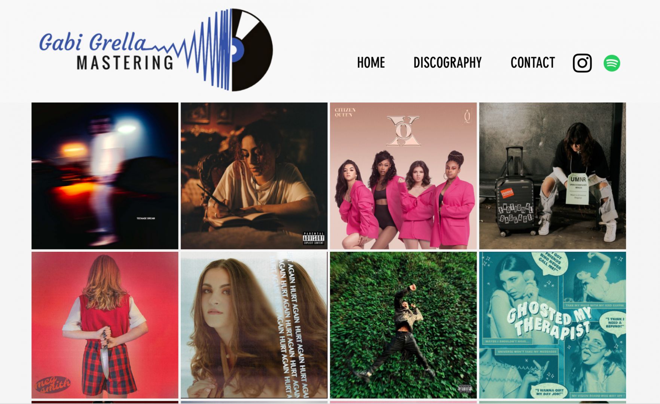View the Ghosted My Therapist cover

pos(553,325)
